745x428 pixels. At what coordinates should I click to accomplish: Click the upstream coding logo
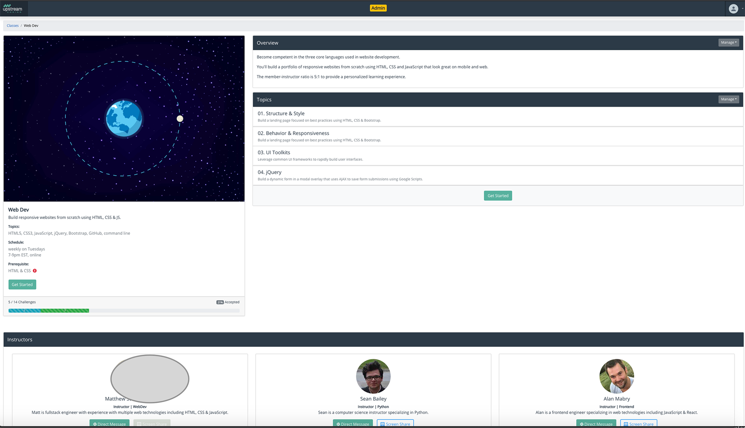tap(13, 8)
